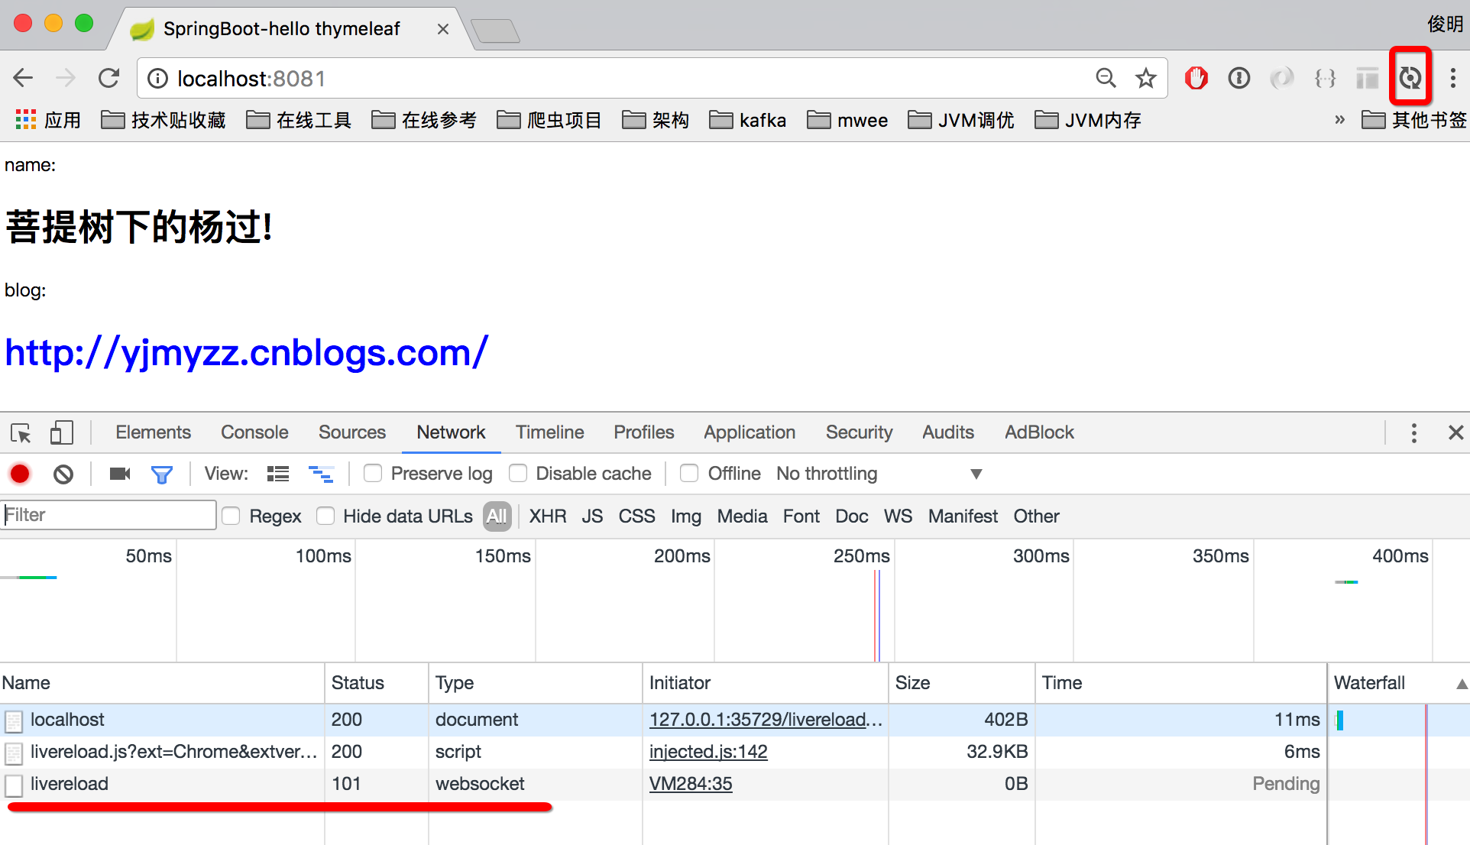Viewport: 1470px width, 845px height.
Task: Toggle the device toolbar icon
Action: coord(61,432)
